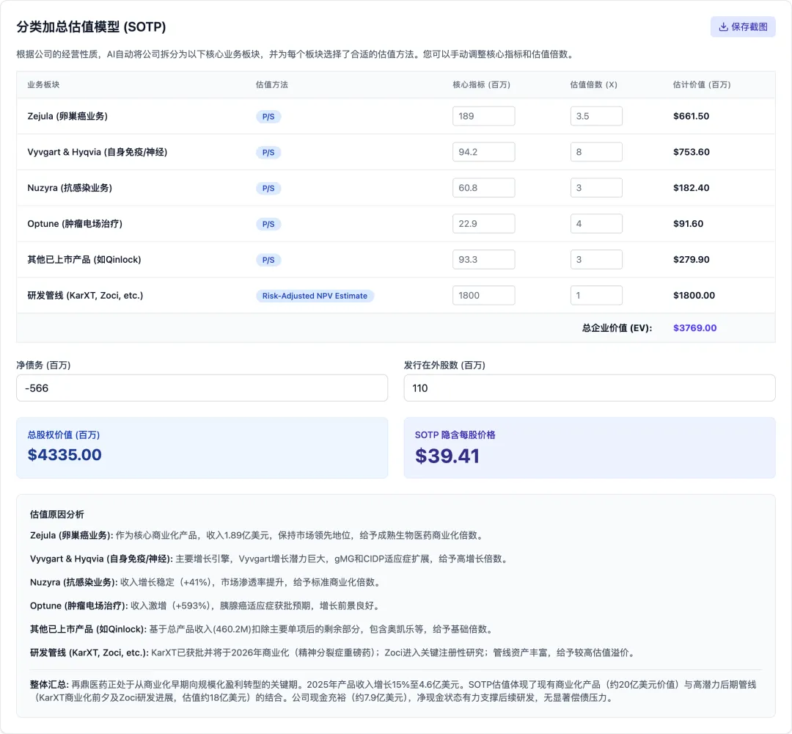
Task: Click the $182.40 estimated value
Action: (691, 188)
